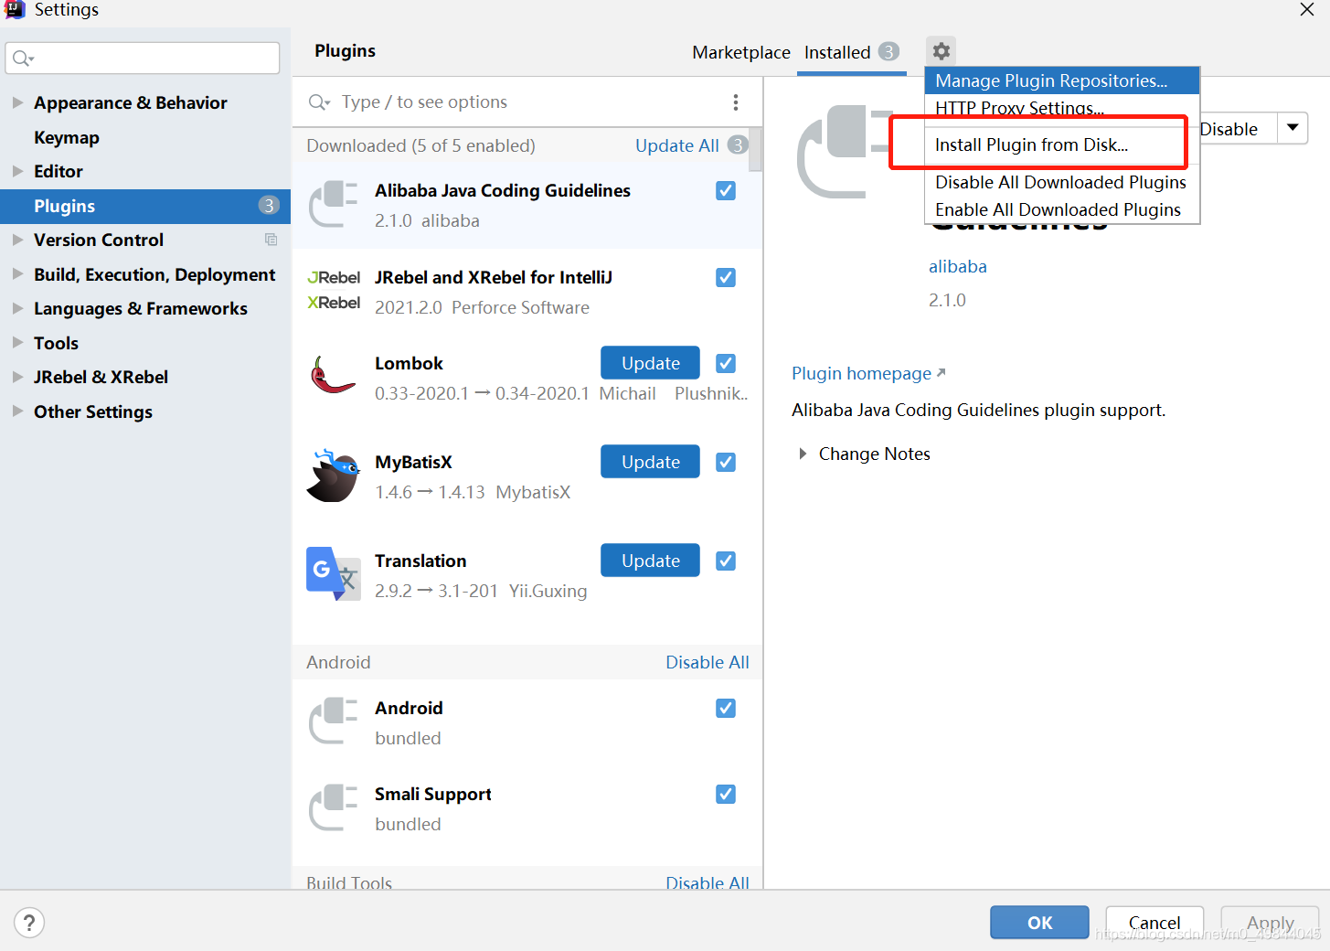Click the Cancel button
The height and width of the screenshot is (951, 1330).
point(1154,923)
